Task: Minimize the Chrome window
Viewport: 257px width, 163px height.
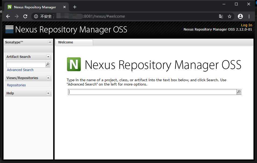Action: (x=224, y=4)
